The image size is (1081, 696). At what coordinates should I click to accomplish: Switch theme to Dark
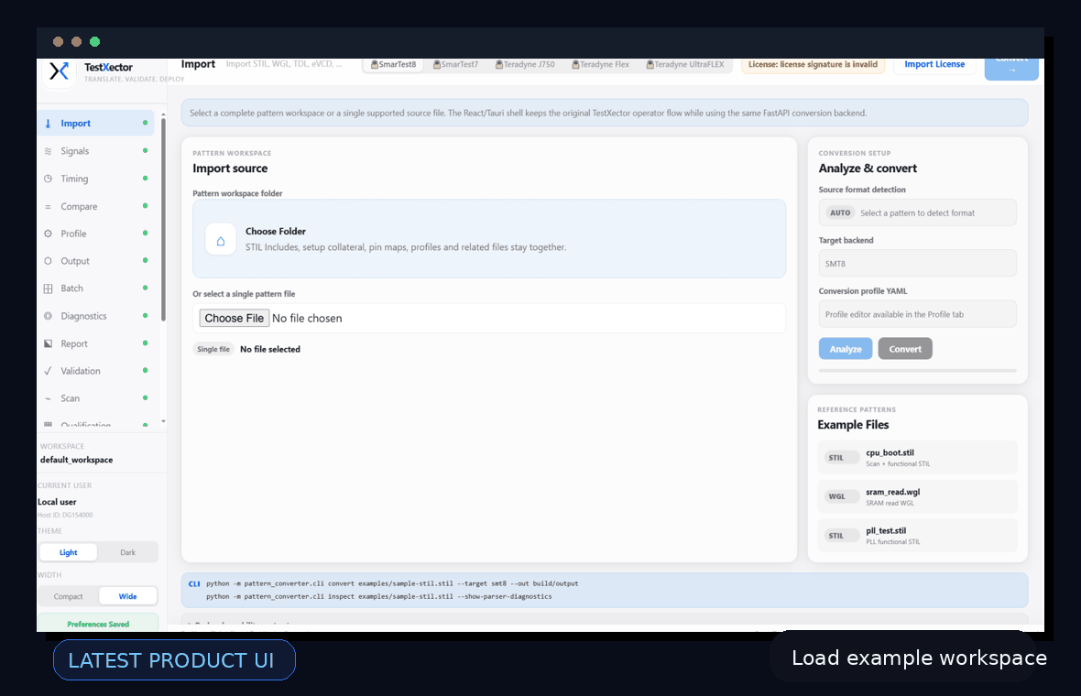[127, 552]
